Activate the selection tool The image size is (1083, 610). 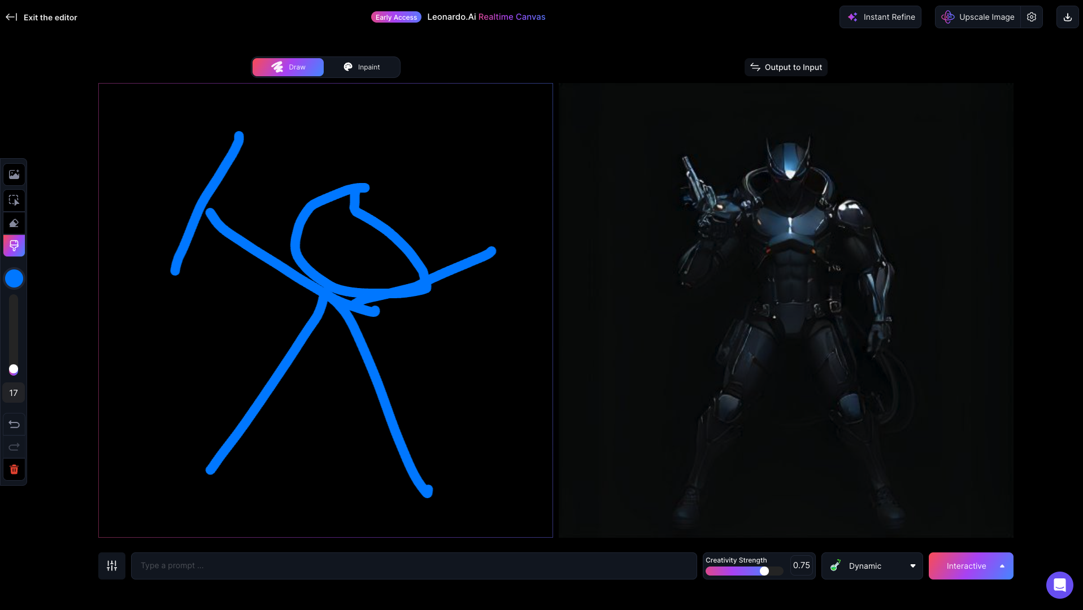point(14,200)
